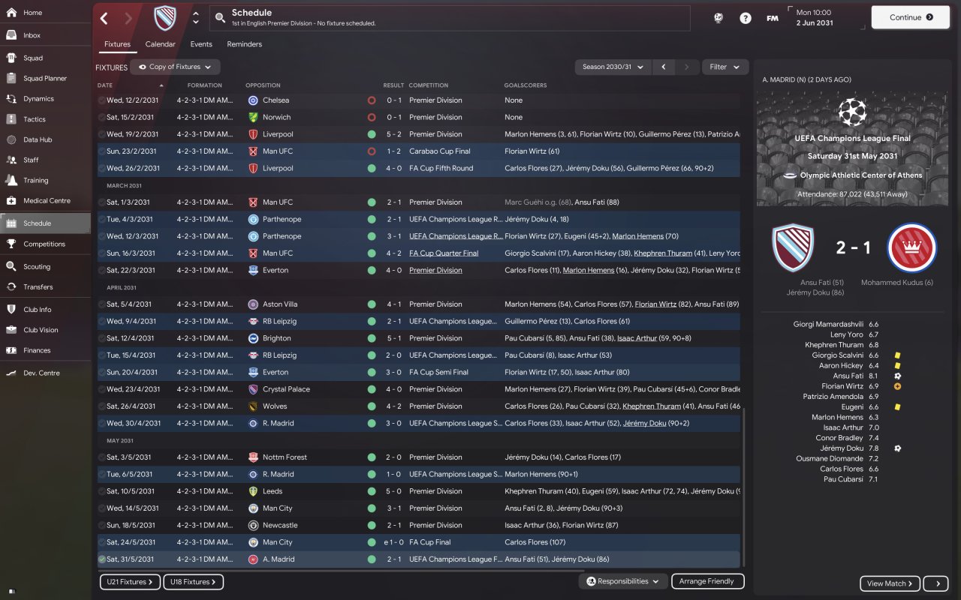Open the Medical Centre

click(45, 200)
